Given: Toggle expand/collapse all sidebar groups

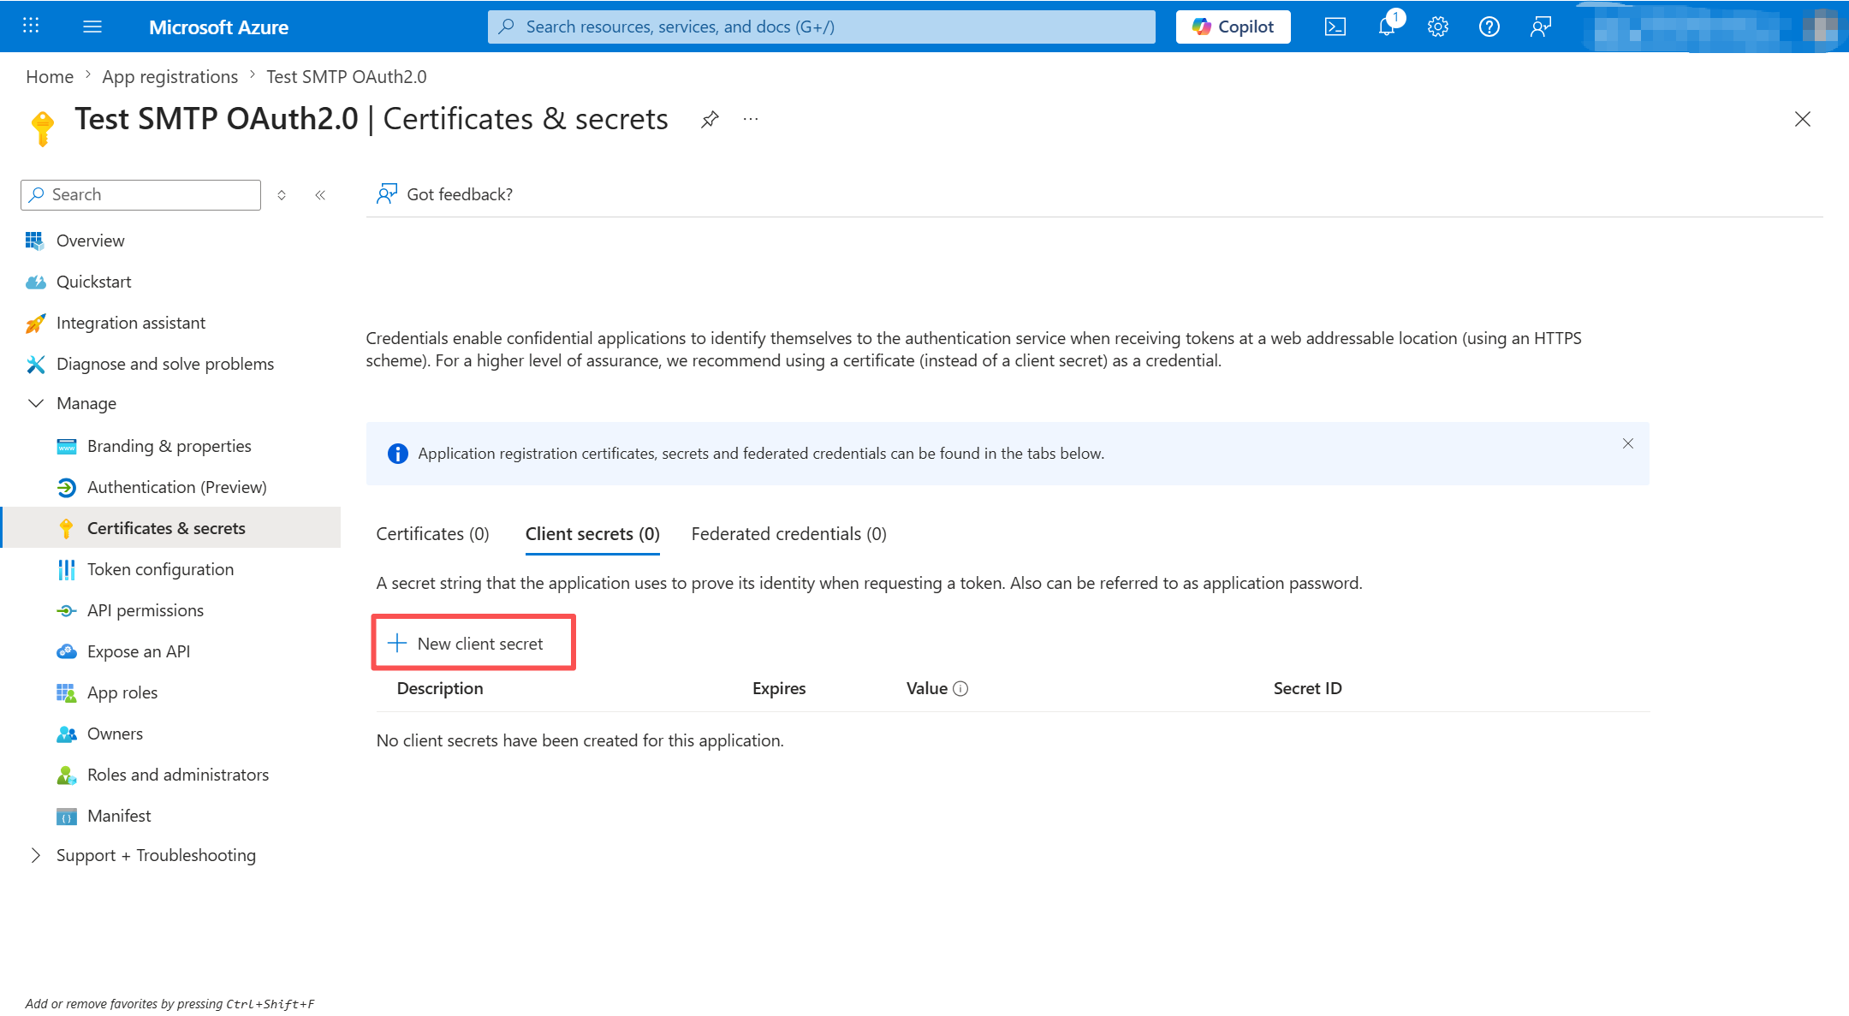Looking at the screenshot, I should pyautogui.click(x=282, y=195).
